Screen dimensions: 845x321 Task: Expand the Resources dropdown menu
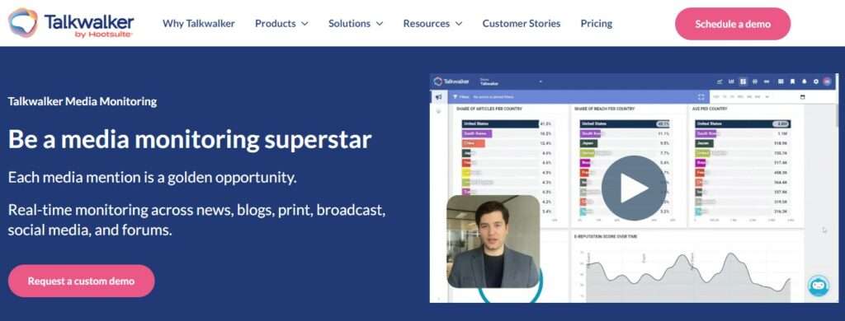[x=432, y=23]
